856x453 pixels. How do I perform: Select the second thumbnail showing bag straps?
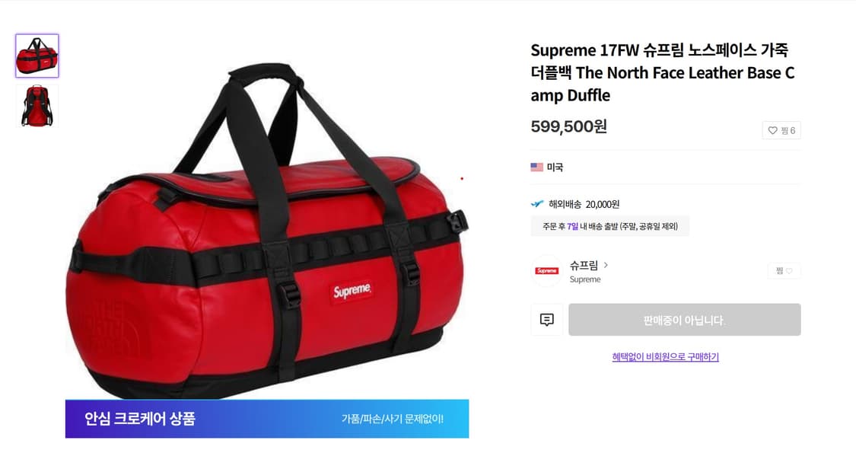[x=37, y=106]
